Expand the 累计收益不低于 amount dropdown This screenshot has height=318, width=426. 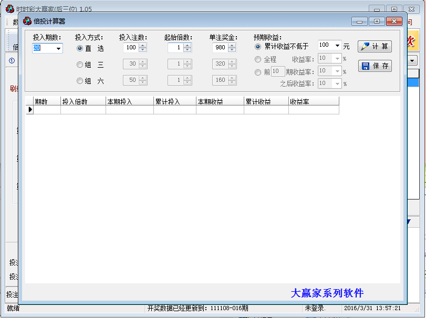click(x=337, y=46)
